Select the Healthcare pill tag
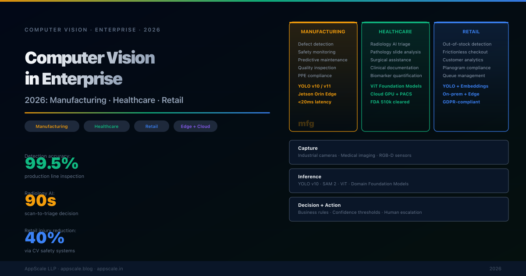The width and height of the screenshot is (526, 276). click(107, 126)
